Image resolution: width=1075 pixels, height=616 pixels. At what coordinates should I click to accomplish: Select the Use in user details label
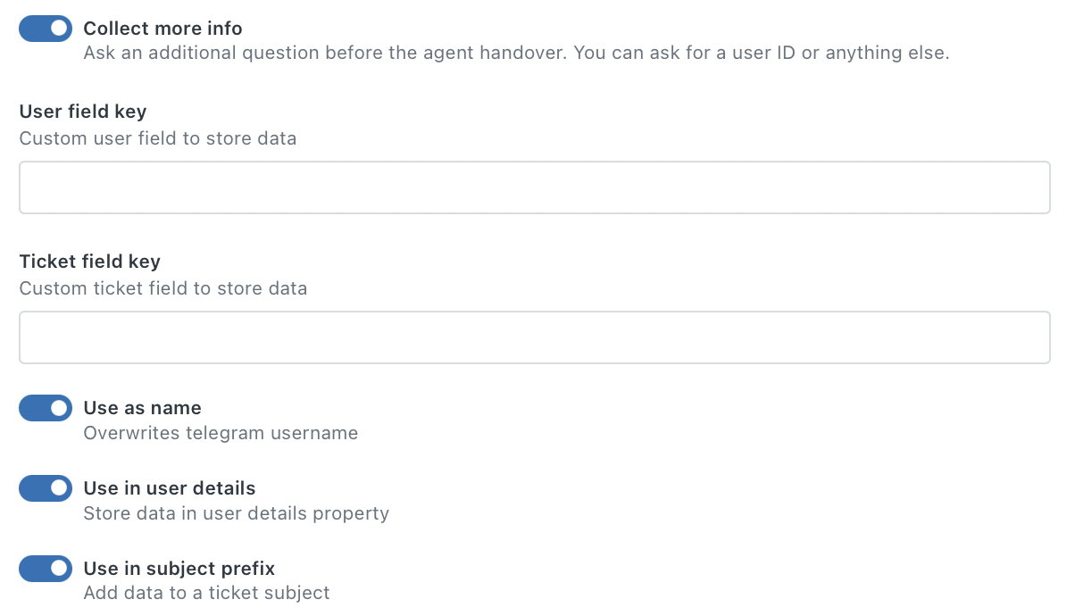point(169,487)
